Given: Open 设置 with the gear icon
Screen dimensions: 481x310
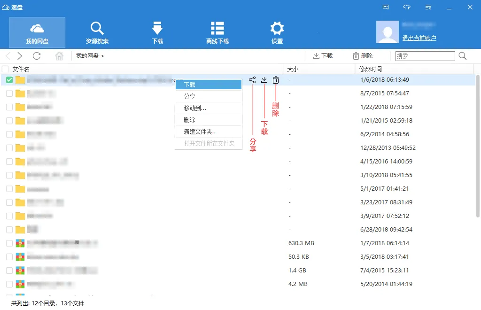Looking at the screenshot, I should (277, 33).
